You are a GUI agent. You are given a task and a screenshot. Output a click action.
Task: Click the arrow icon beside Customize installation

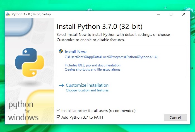pyautogui.click(x=61, y=85)
